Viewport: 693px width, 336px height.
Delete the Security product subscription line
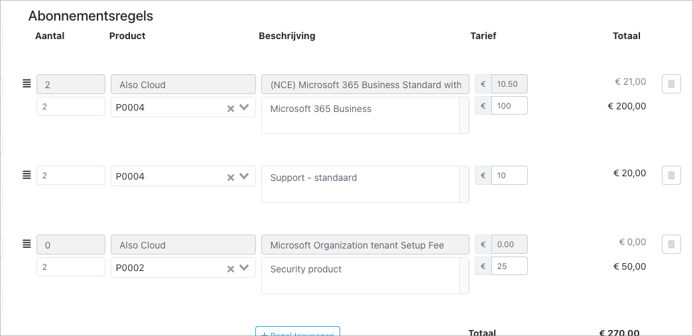pos(671,244)
